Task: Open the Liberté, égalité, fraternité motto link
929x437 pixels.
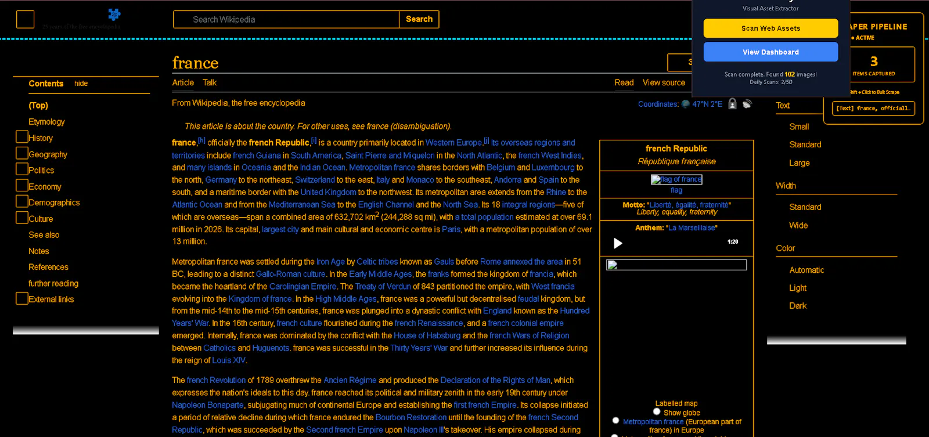Action: coord(689,205)
